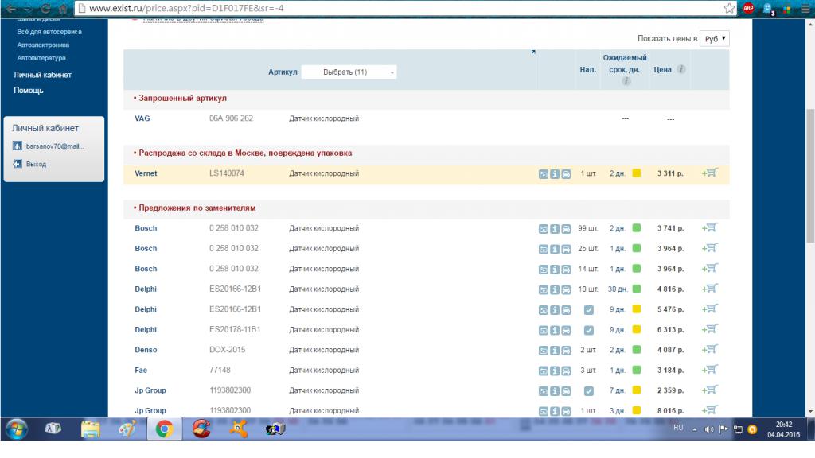Click the Цена column header

click(x=663, y=70)
